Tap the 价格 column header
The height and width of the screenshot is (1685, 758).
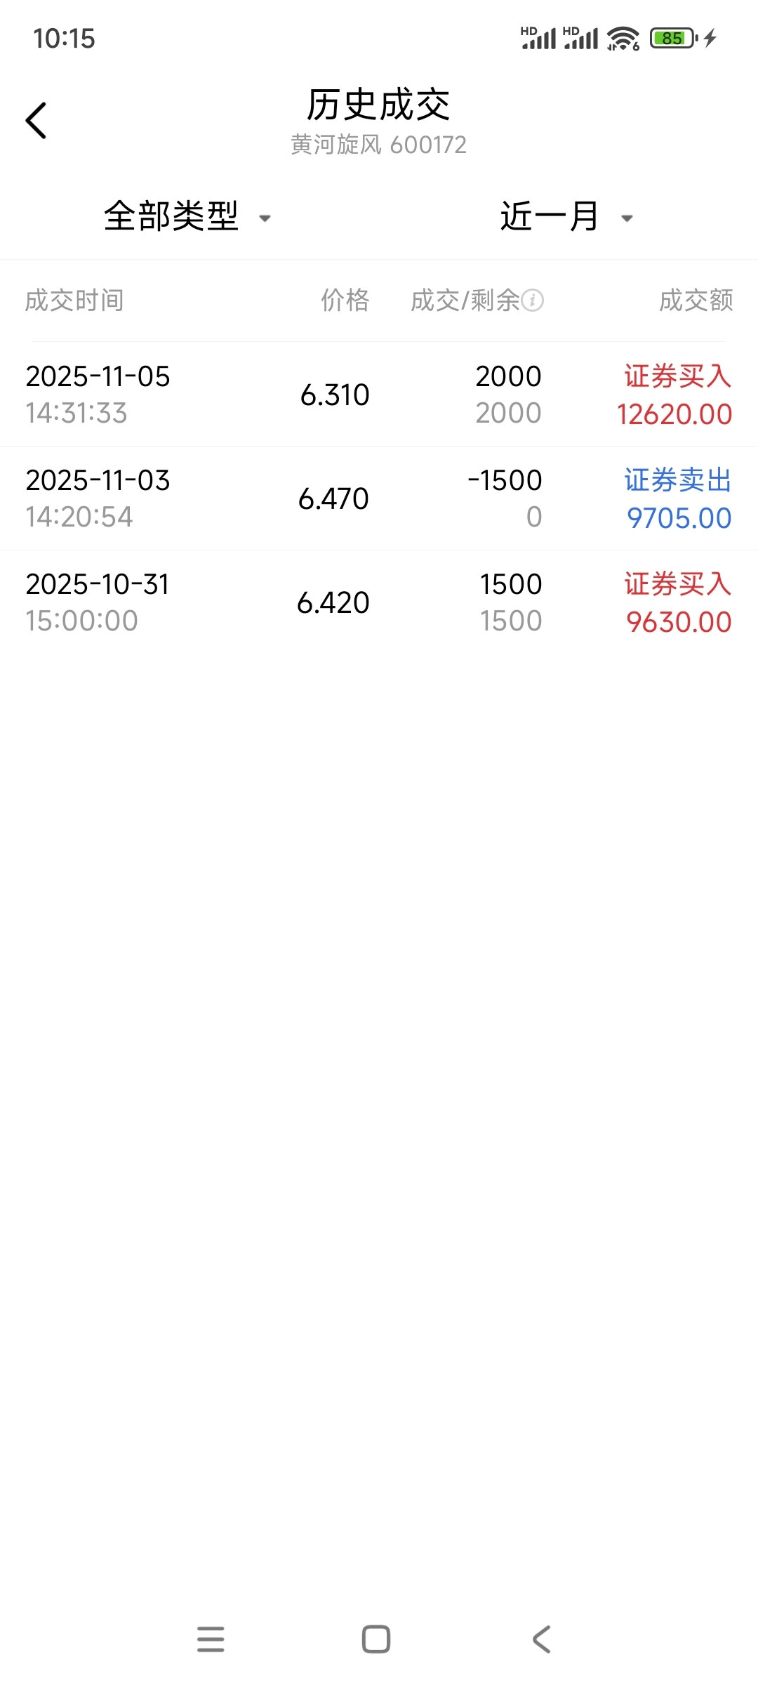[x=345, y=300]
